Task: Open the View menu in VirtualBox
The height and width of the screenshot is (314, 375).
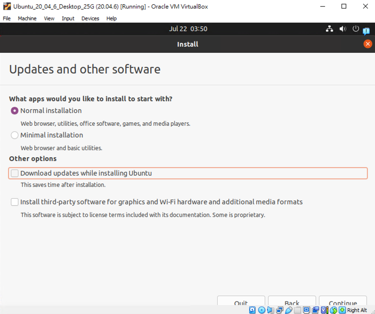Action: pos(49,18)
